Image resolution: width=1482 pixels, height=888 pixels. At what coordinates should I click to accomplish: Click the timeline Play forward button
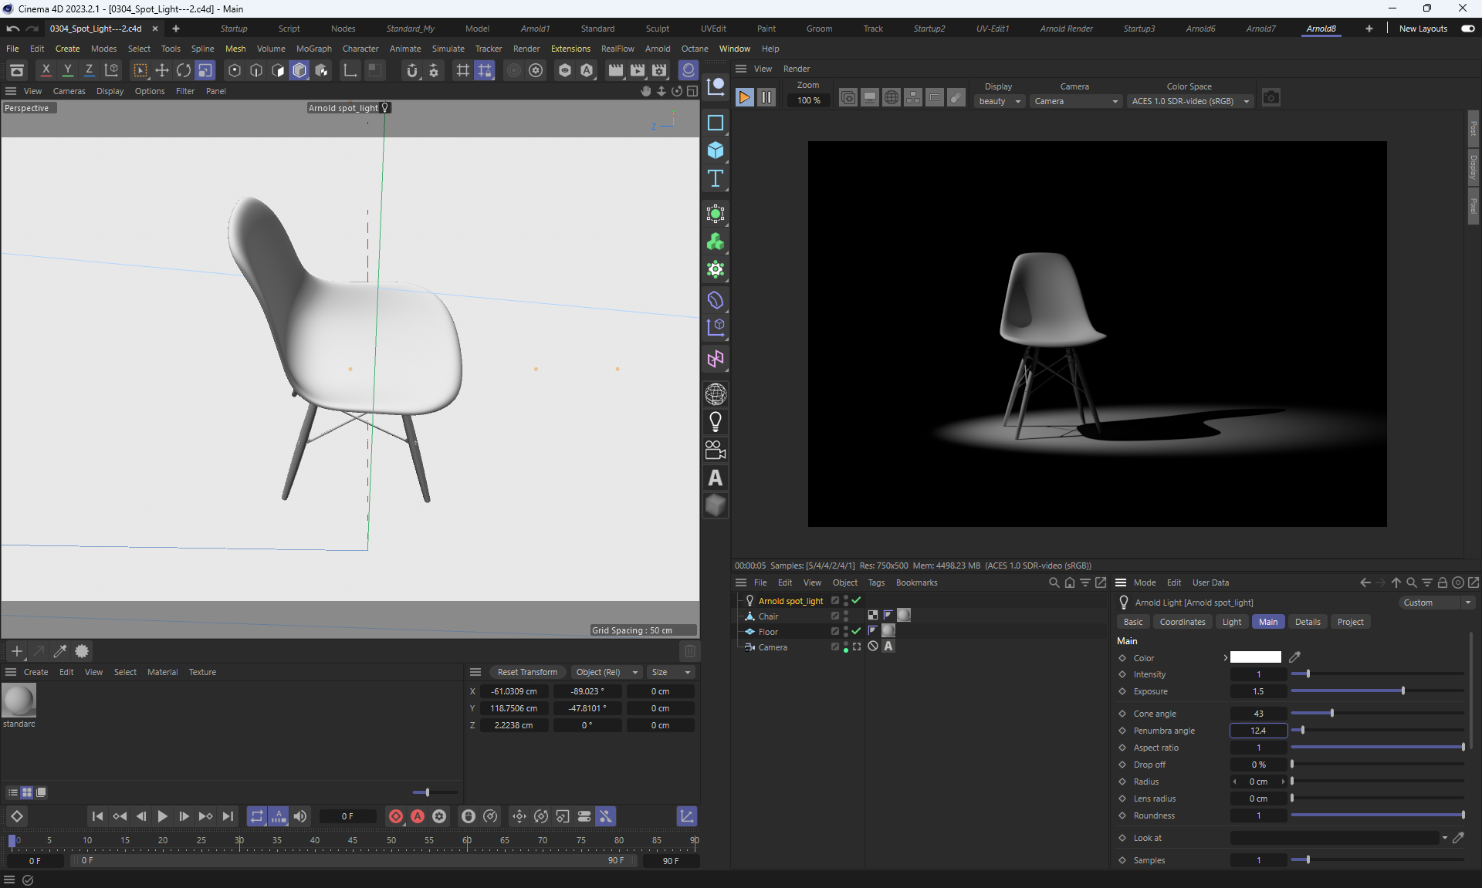coord(162,816)
